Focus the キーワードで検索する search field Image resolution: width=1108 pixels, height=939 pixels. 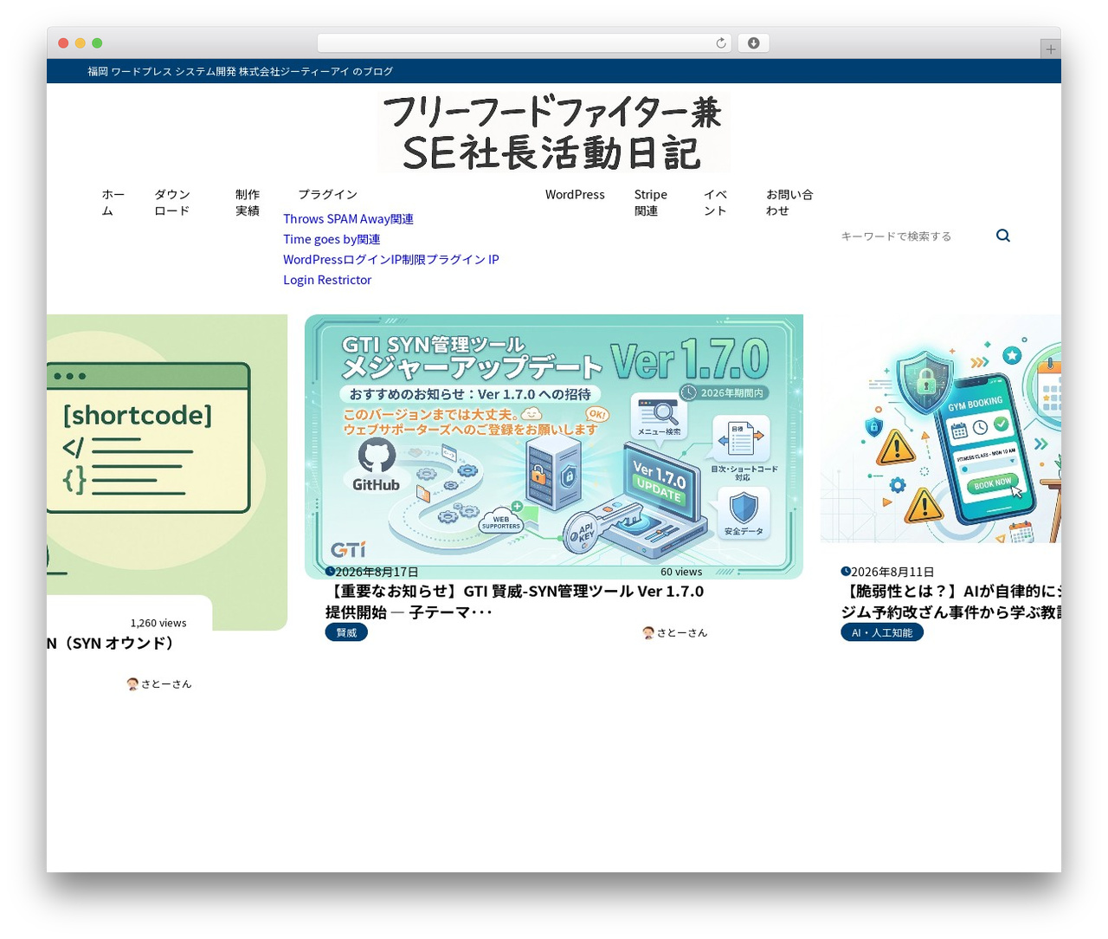click(913, 236)
